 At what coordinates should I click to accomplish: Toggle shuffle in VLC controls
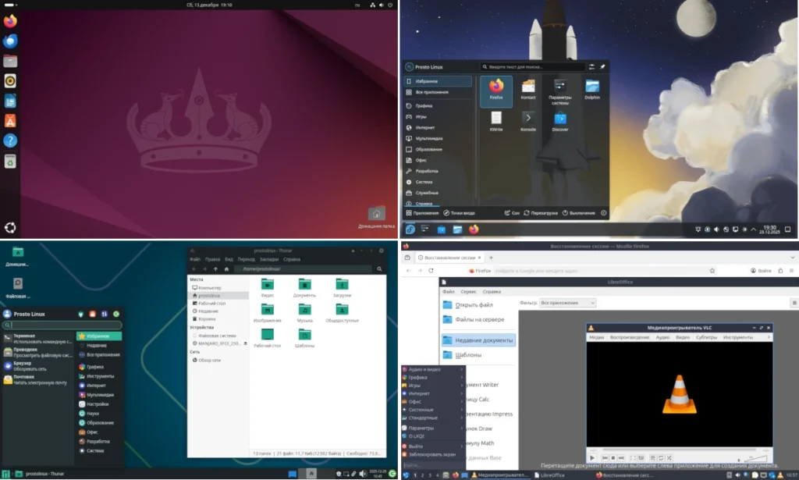[669, 458]
